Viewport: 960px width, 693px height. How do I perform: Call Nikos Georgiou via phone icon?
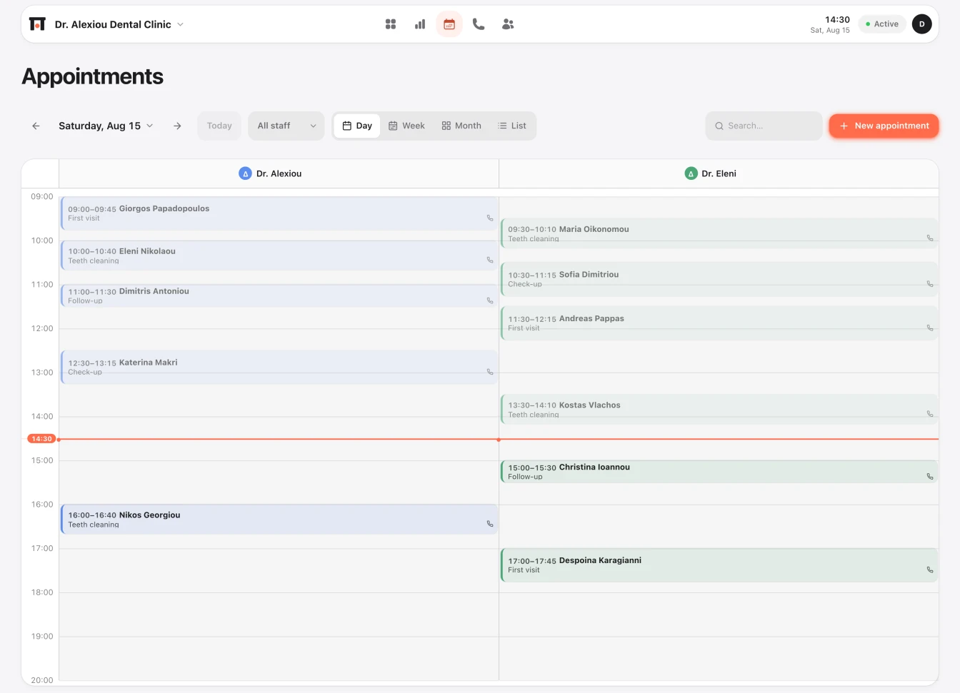tap(490, 524)
